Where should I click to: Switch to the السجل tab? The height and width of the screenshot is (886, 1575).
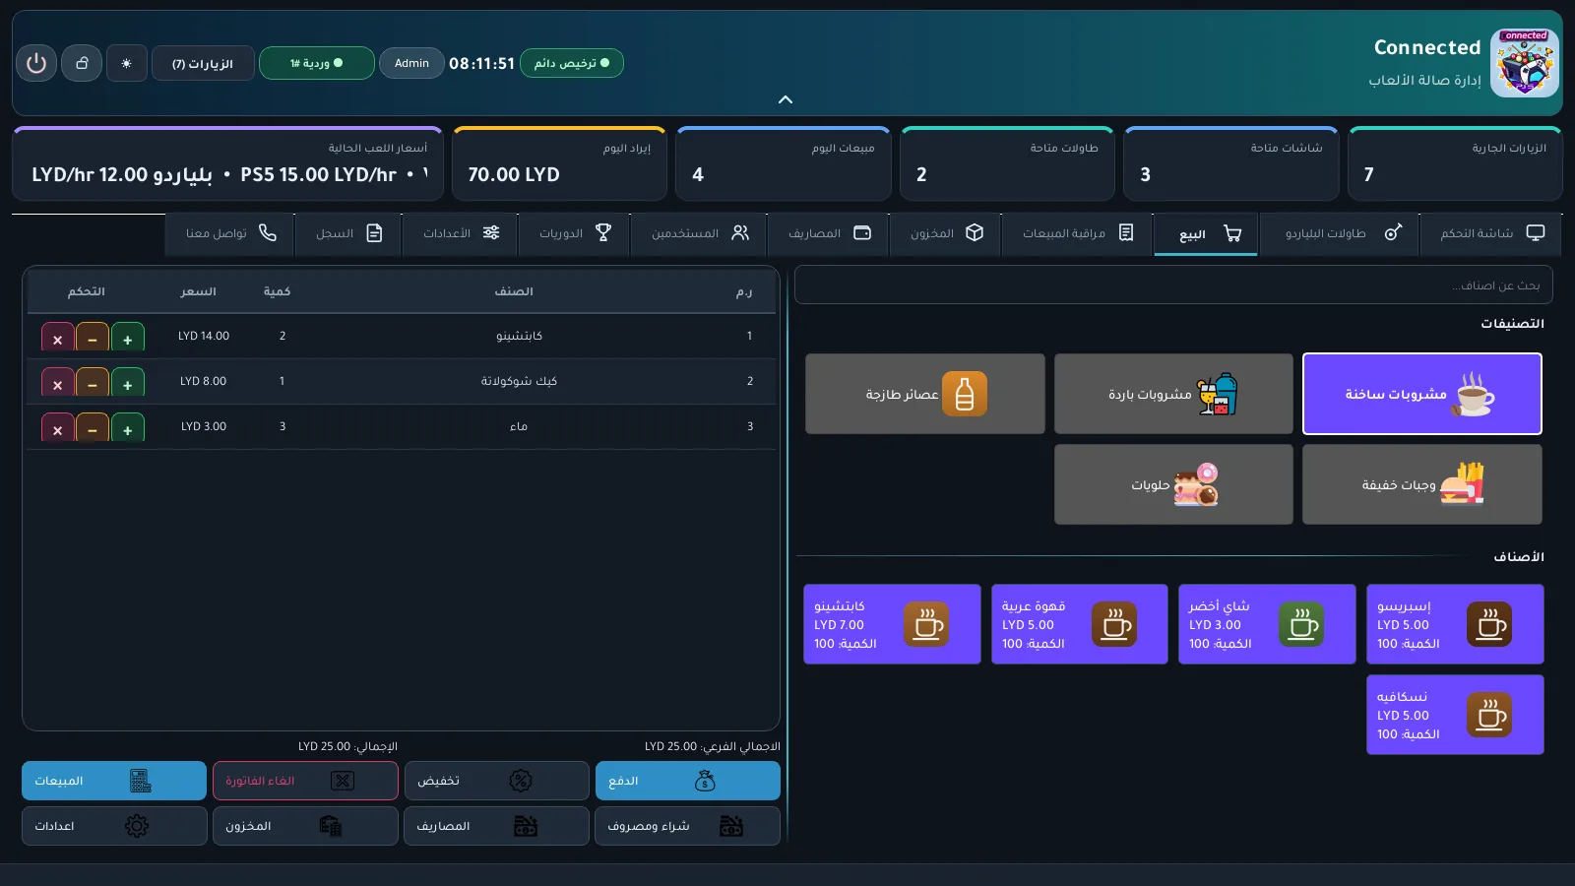(347, 233)
